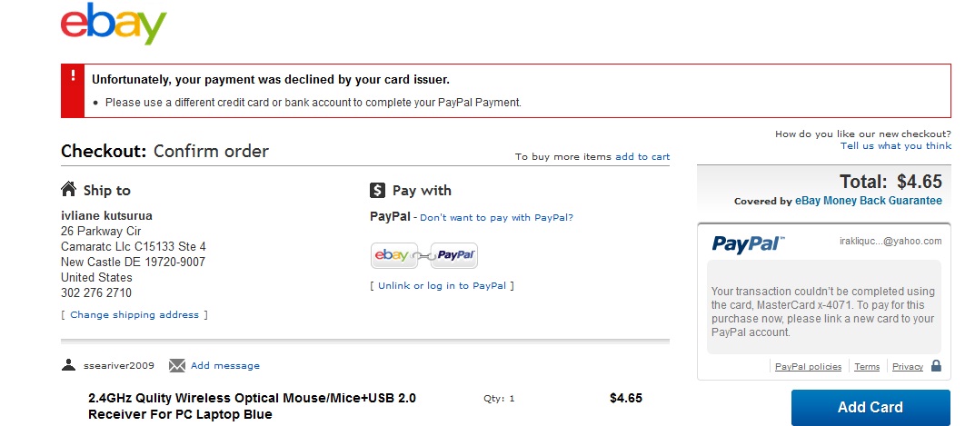Open Add message link for seller
The height and width of the screenshot is (426, 975).
[x=225, y=366]
